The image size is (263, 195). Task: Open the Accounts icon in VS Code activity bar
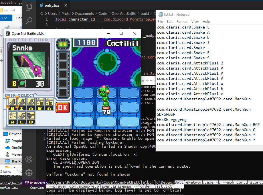(x=29, y=159)
